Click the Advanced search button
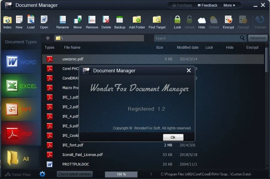This screenshot has height=179, width=270. [x=258, y=38]
